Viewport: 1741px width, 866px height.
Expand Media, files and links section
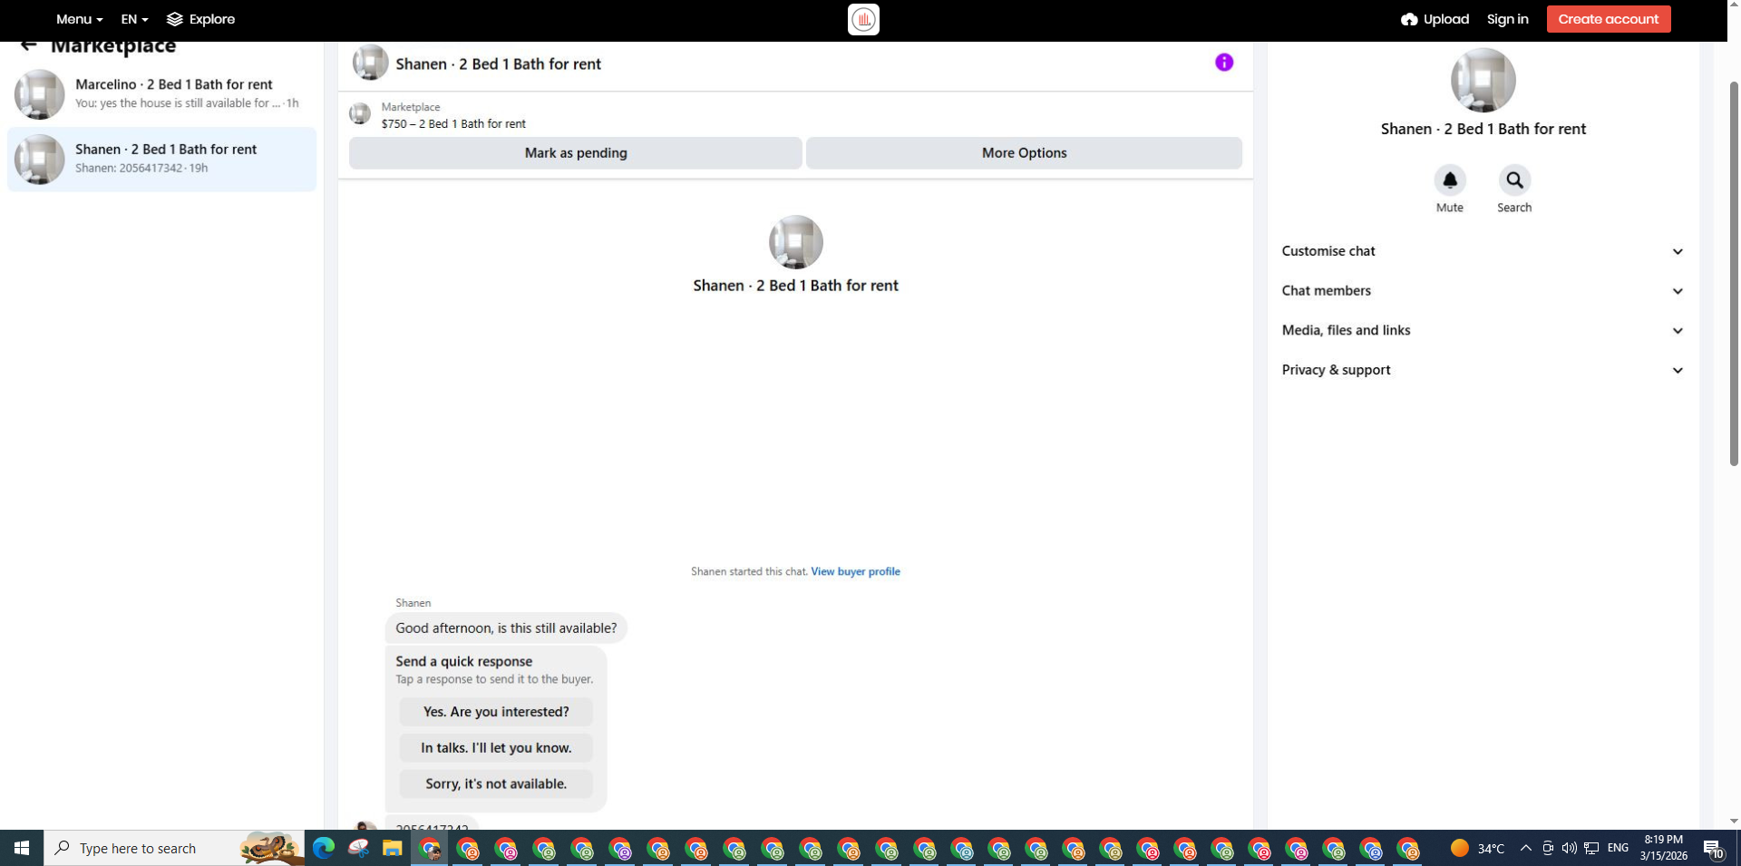(1483, 330)
